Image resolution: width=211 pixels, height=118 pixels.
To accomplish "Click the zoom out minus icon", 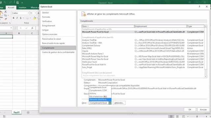I will point(188,117).
